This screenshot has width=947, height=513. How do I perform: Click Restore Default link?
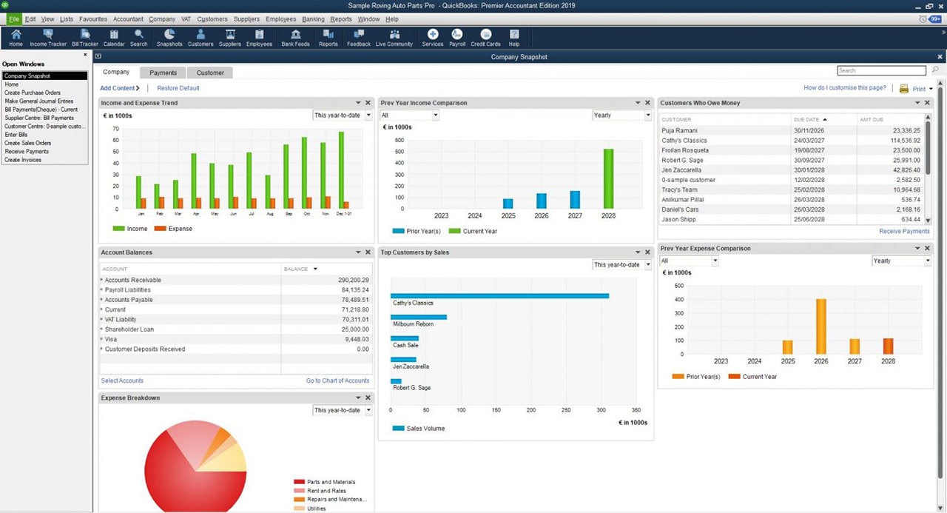point(178,88)
